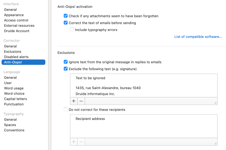Viewport: 226px width, 150px height.
Task: Select Conventions under Typography
Action: coord(14,130)
